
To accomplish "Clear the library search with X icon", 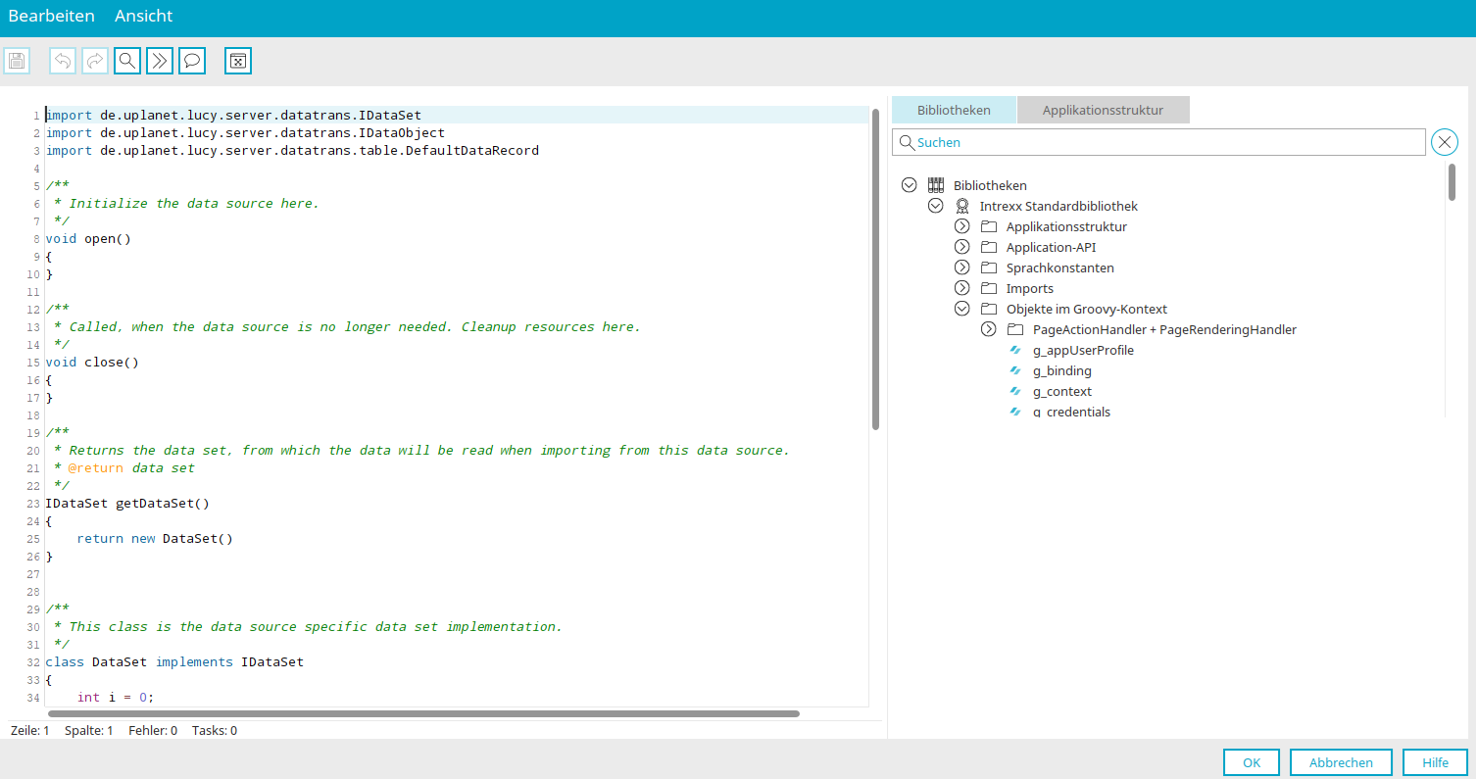I will tap(1445, 142).
